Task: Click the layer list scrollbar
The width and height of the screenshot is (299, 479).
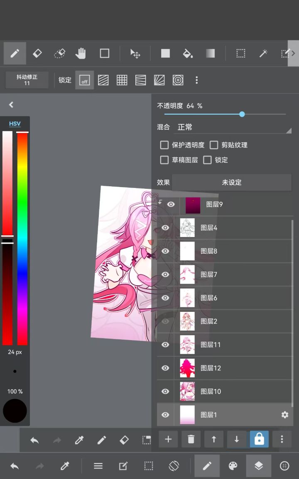Action: coord(293,313)
